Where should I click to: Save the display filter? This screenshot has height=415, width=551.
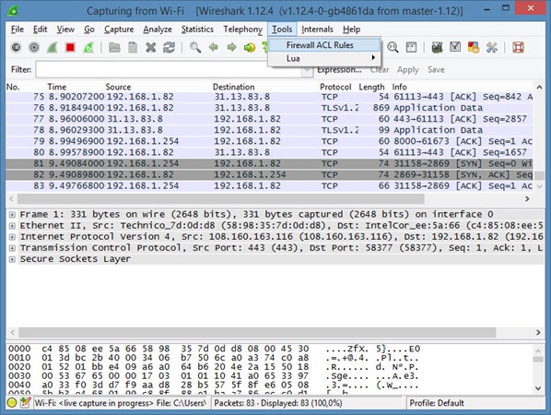(436, 70)
